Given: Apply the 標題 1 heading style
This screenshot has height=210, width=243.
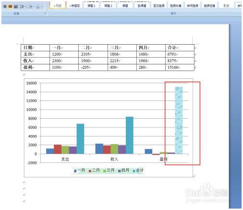Looking at the screenshot, I should point(91,5).
